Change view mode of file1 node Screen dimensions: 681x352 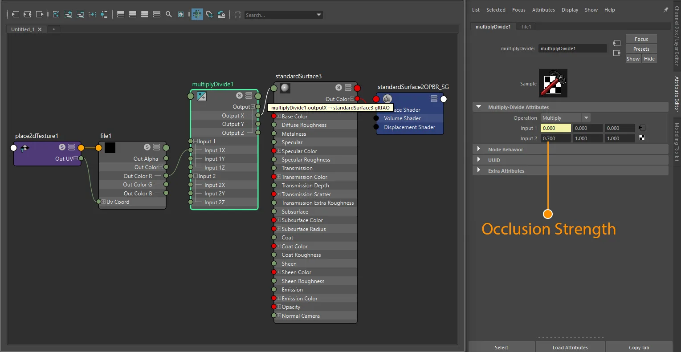156,147
